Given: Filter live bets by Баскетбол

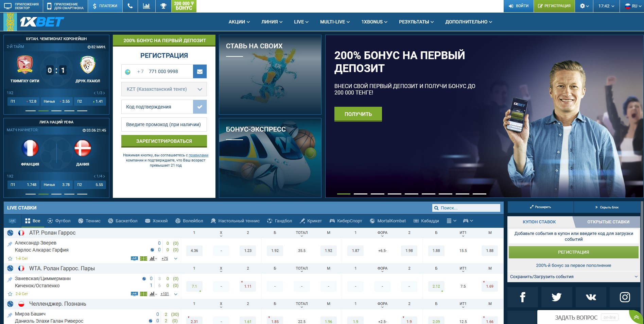Looking at the screenshot, I should pos(123,221).
